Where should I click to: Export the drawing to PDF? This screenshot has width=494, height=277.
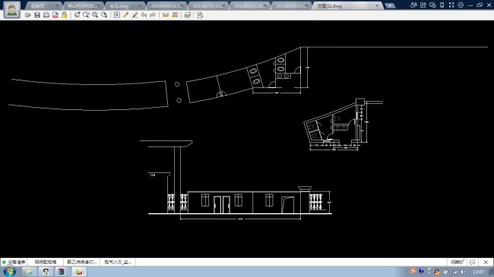coord(55,15)
